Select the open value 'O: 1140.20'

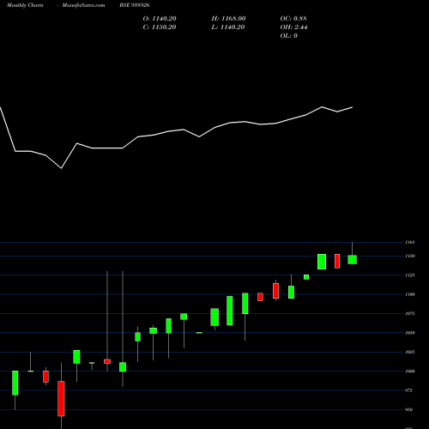point(160,19)
